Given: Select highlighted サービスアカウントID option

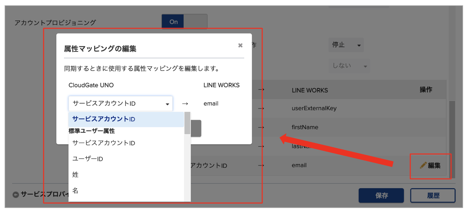Looking at the screenshot, I should tap(126, 119).
